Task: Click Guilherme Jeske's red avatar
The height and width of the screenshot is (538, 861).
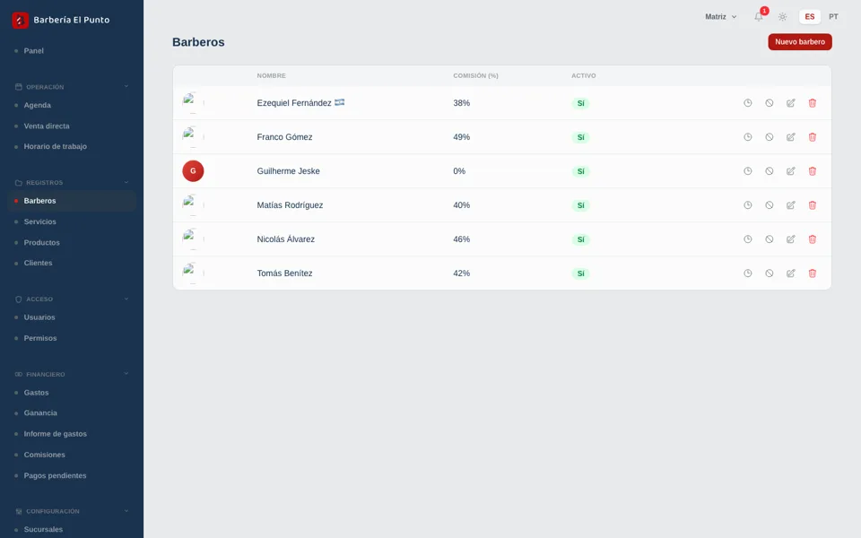Action: pos(193,171)
